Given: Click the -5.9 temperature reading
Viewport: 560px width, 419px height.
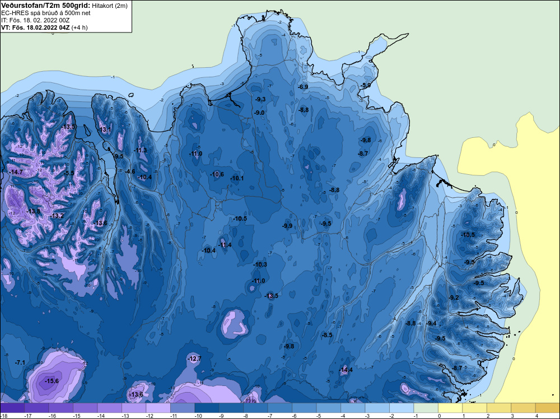Looking at the screenshot, I should pos(365,85).
